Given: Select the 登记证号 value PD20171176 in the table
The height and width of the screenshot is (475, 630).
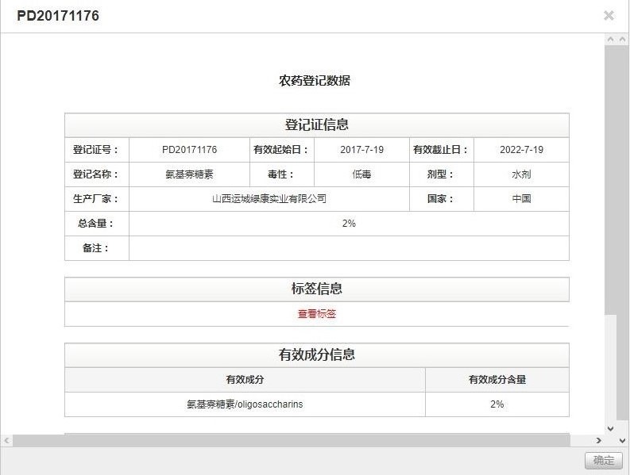Looking at the screenshot, I should pos(189,150).
